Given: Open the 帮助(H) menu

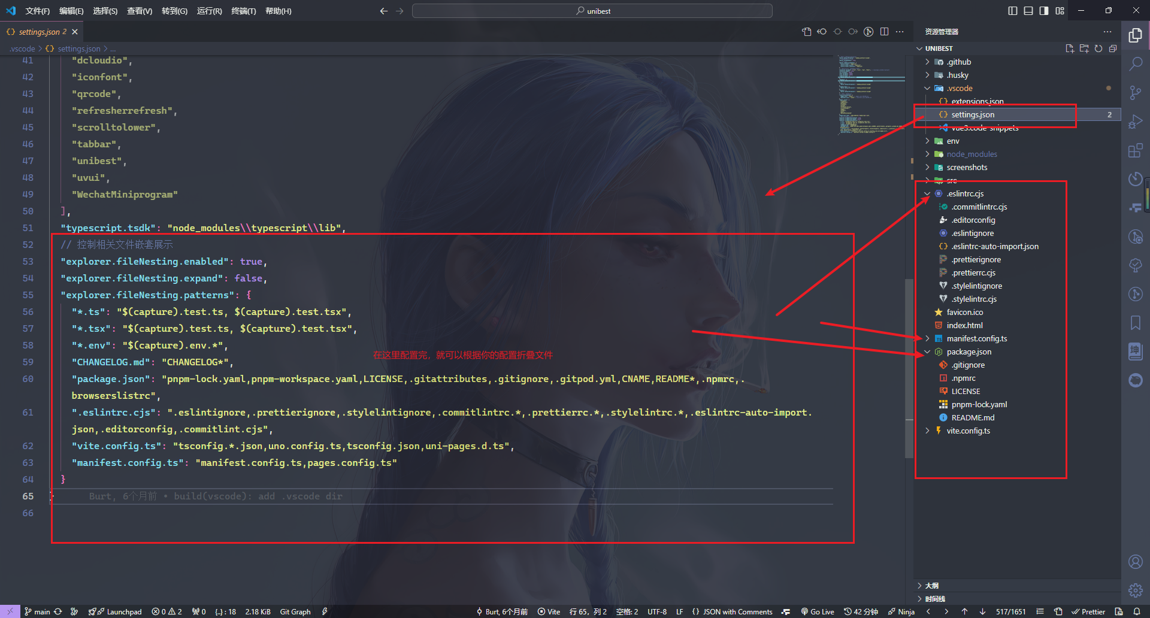Looking at the screenshot, I should pyautogui.click(x=278, y=11).
